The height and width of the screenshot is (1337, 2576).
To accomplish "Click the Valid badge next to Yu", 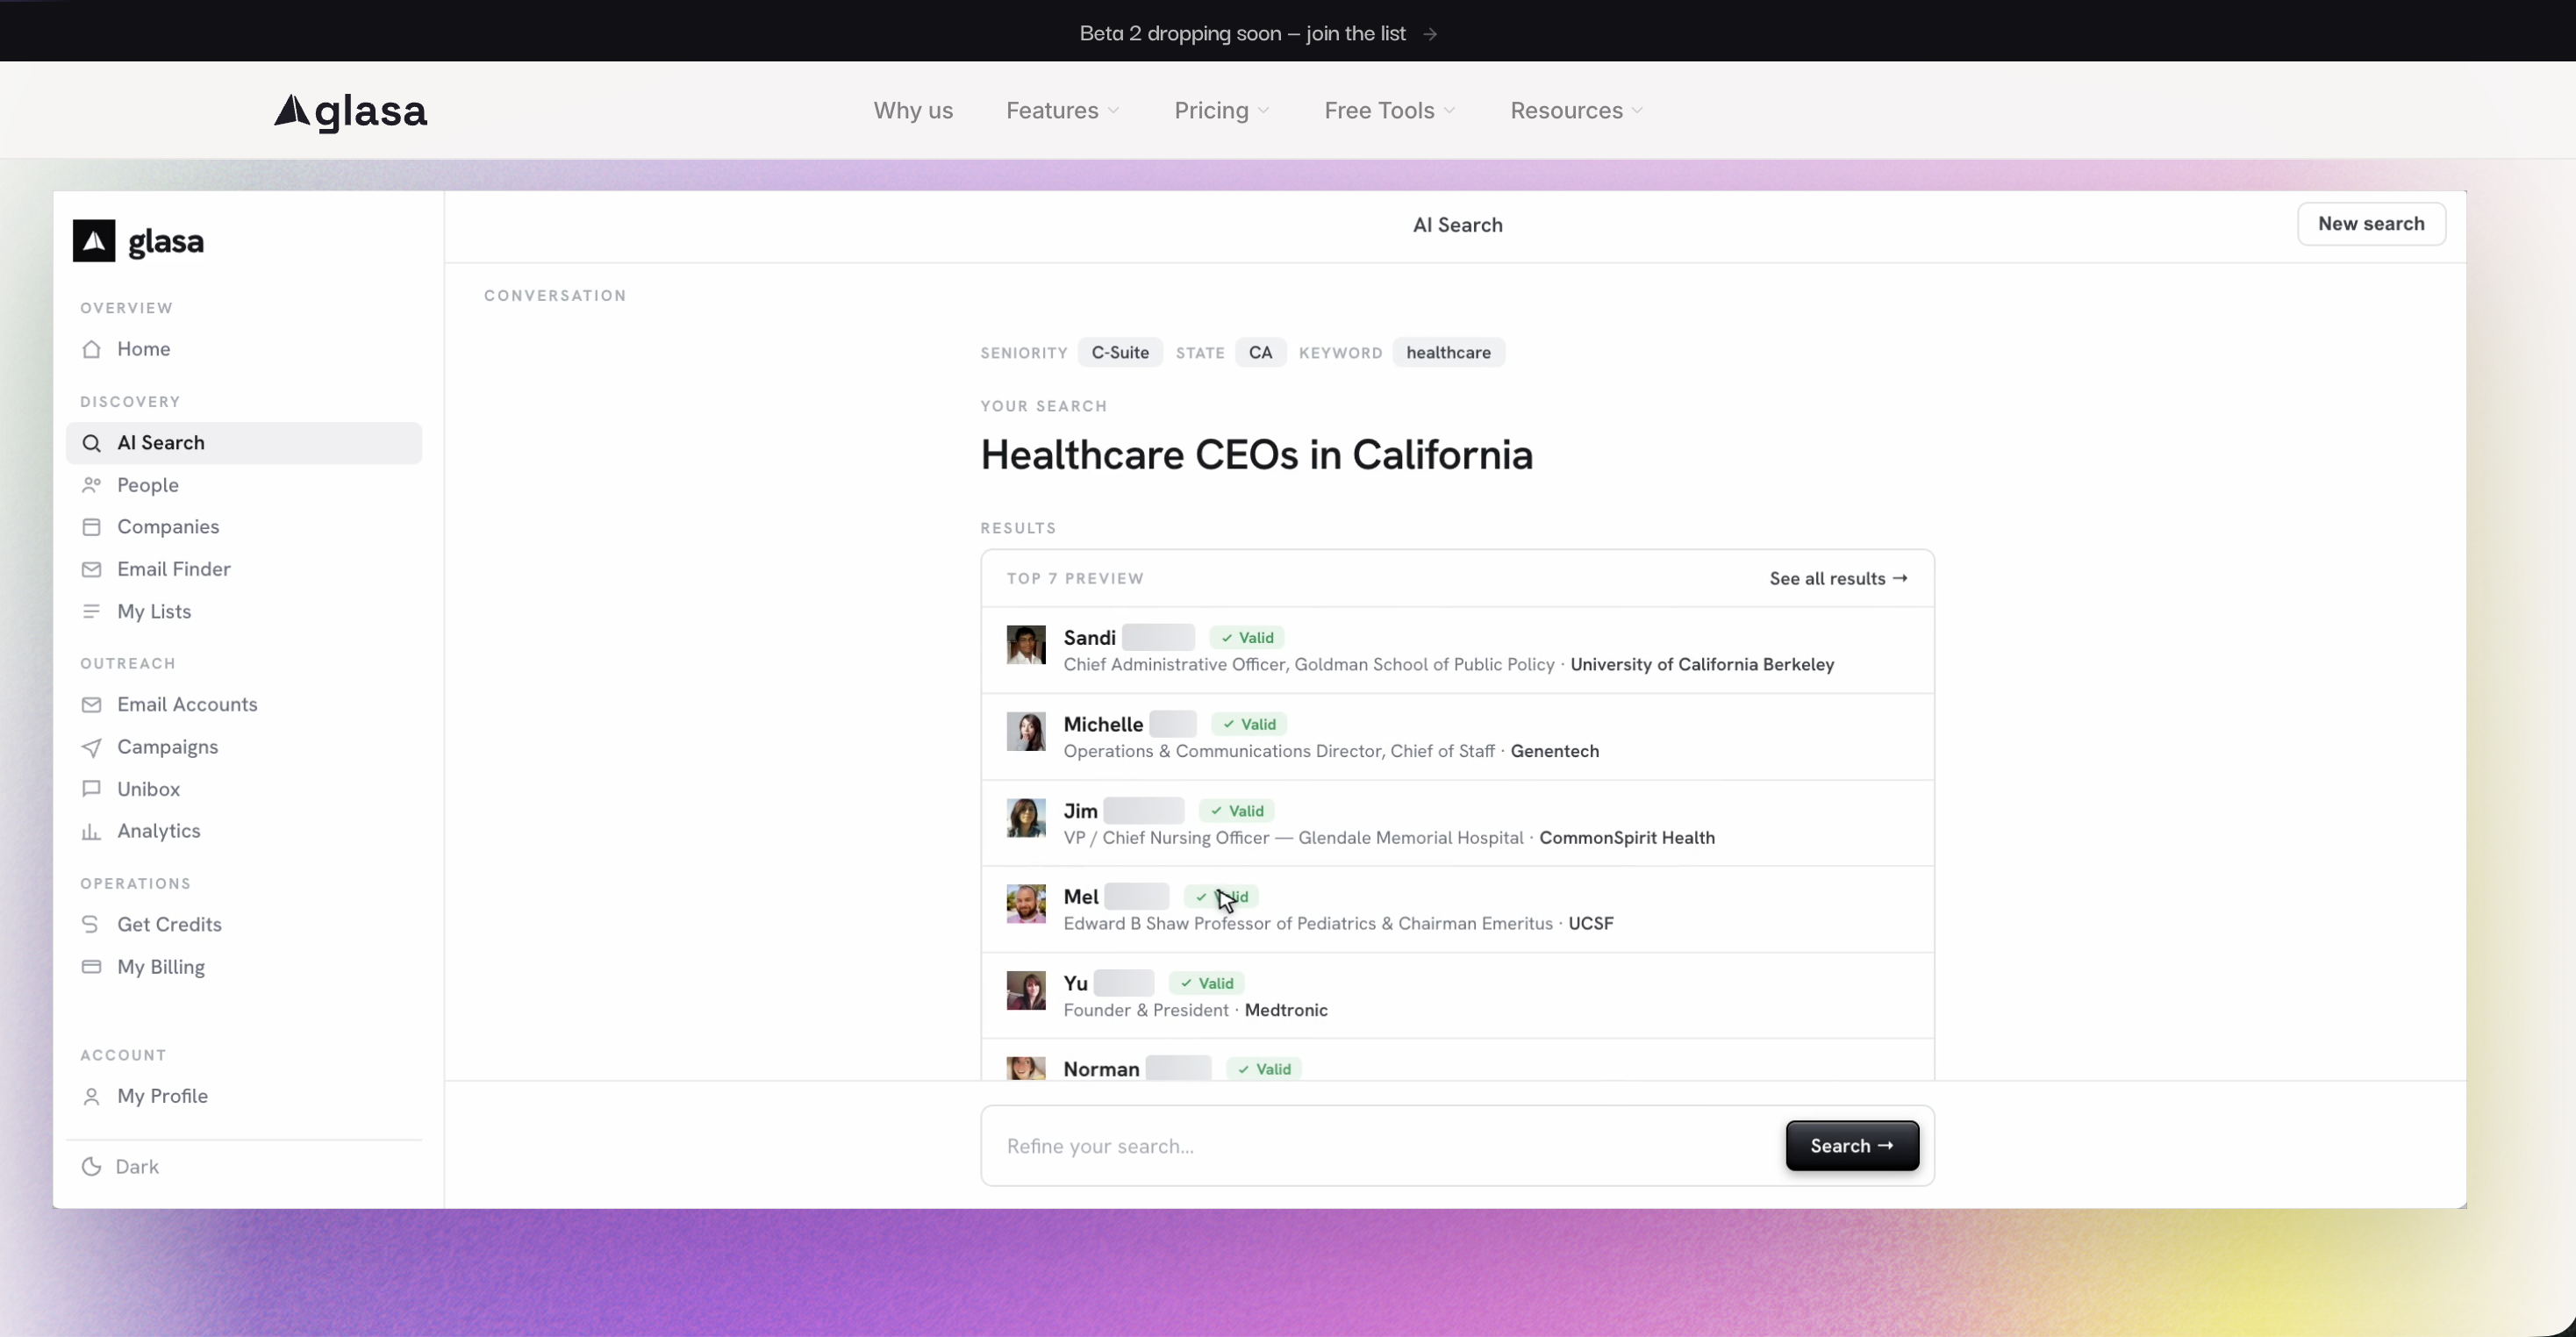I will [x=1206, y=984].
